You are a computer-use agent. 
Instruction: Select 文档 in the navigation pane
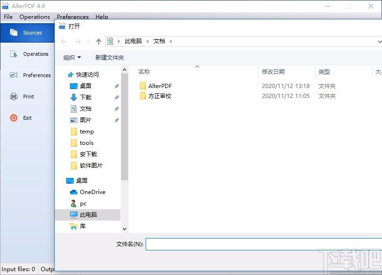(x=86, y=109)
